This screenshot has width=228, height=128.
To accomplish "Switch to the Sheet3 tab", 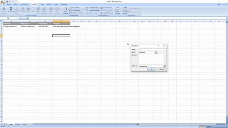I will pos(25,124).
